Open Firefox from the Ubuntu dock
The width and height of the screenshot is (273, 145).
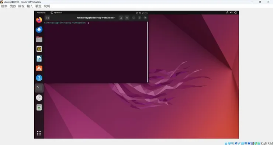(x=39, y=20)
